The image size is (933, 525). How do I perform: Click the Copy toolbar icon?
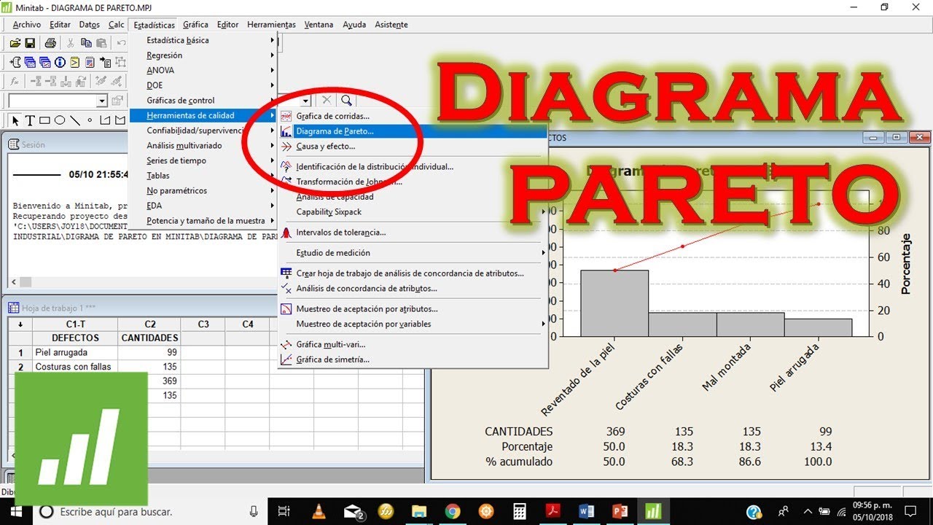(x=86, y=43)
